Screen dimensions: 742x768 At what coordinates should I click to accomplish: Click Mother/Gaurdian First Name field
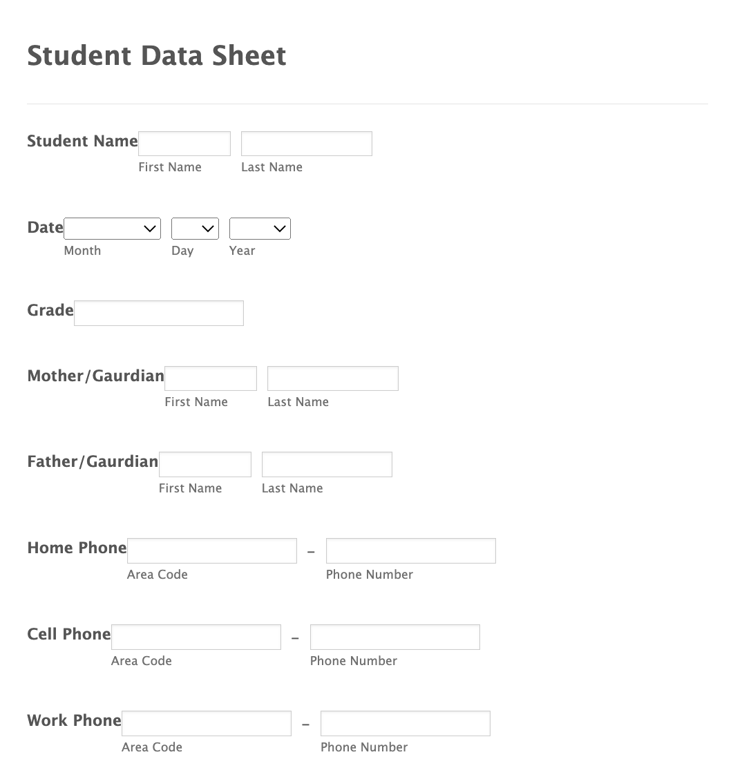(x=211, y=378)
